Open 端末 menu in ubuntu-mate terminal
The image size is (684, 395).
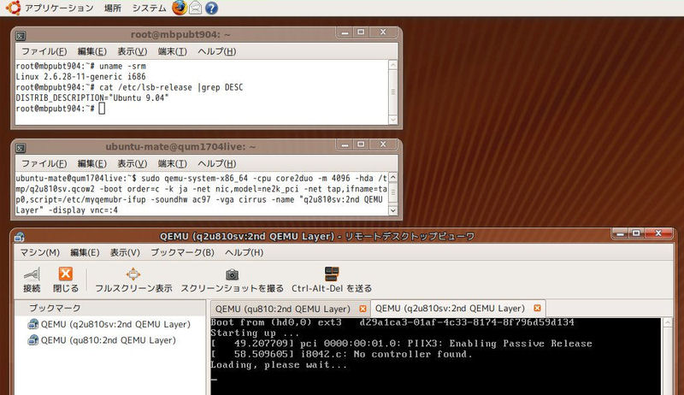(173, 163)
